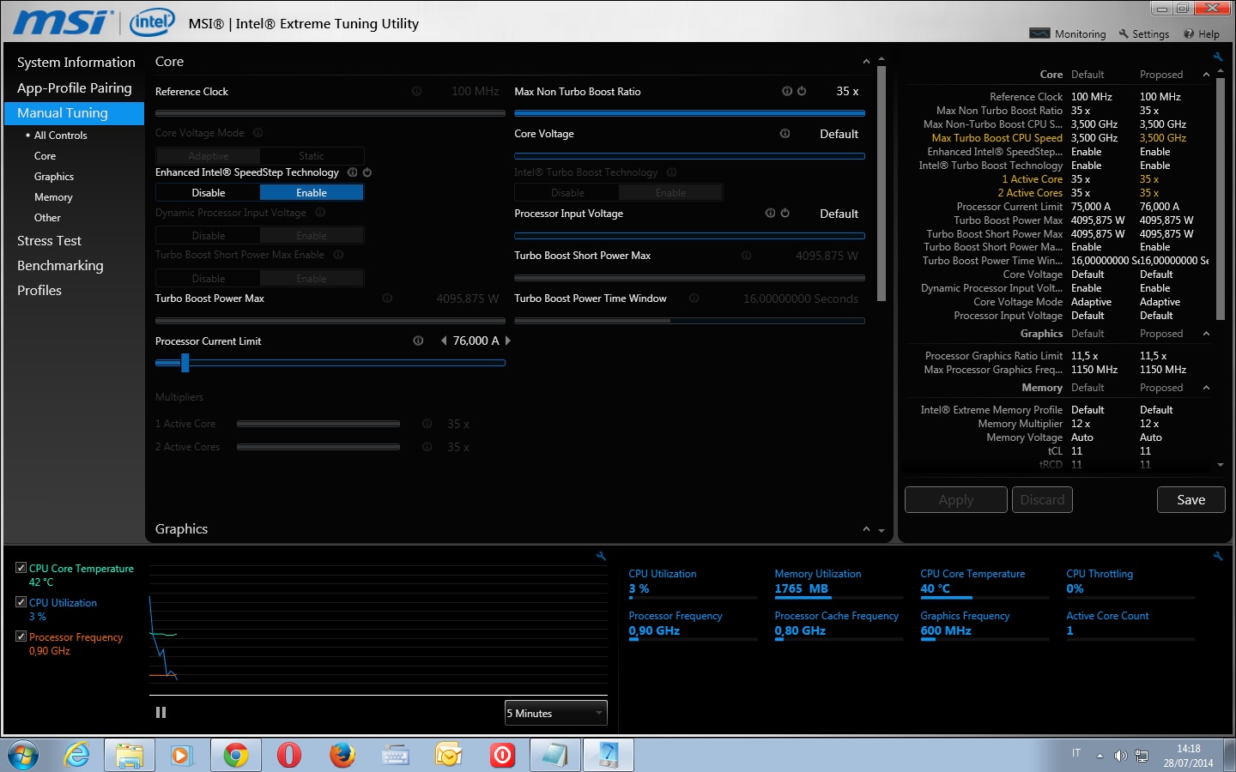The width and height of the screenshot is (1236, 772).
Task: Increase Processor Current Limit with right arrow
Action: click(508, 341)
